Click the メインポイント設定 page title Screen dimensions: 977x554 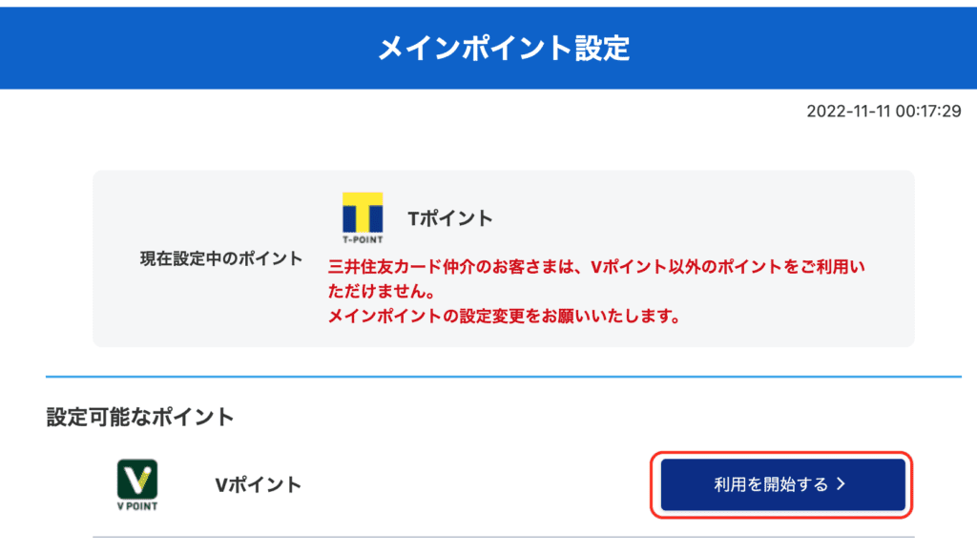504,48
